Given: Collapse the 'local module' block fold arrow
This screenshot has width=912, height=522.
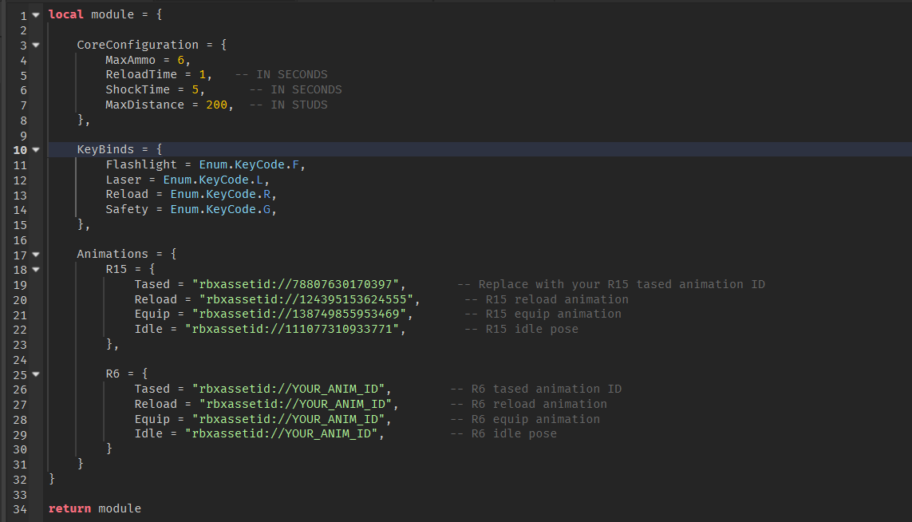Looking at the screenshot, I should 36,15.
